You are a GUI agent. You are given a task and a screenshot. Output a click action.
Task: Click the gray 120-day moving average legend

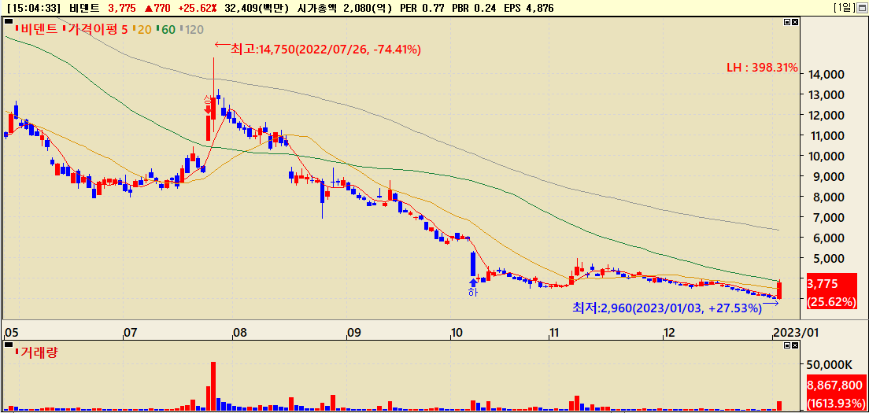192,29
